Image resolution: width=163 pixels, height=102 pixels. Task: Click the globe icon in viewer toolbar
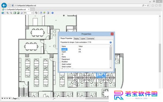coord(3,13)
